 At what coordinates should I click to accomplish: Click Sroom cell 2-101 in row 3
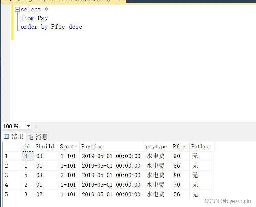pyautogui.click(x=69, y=176)
